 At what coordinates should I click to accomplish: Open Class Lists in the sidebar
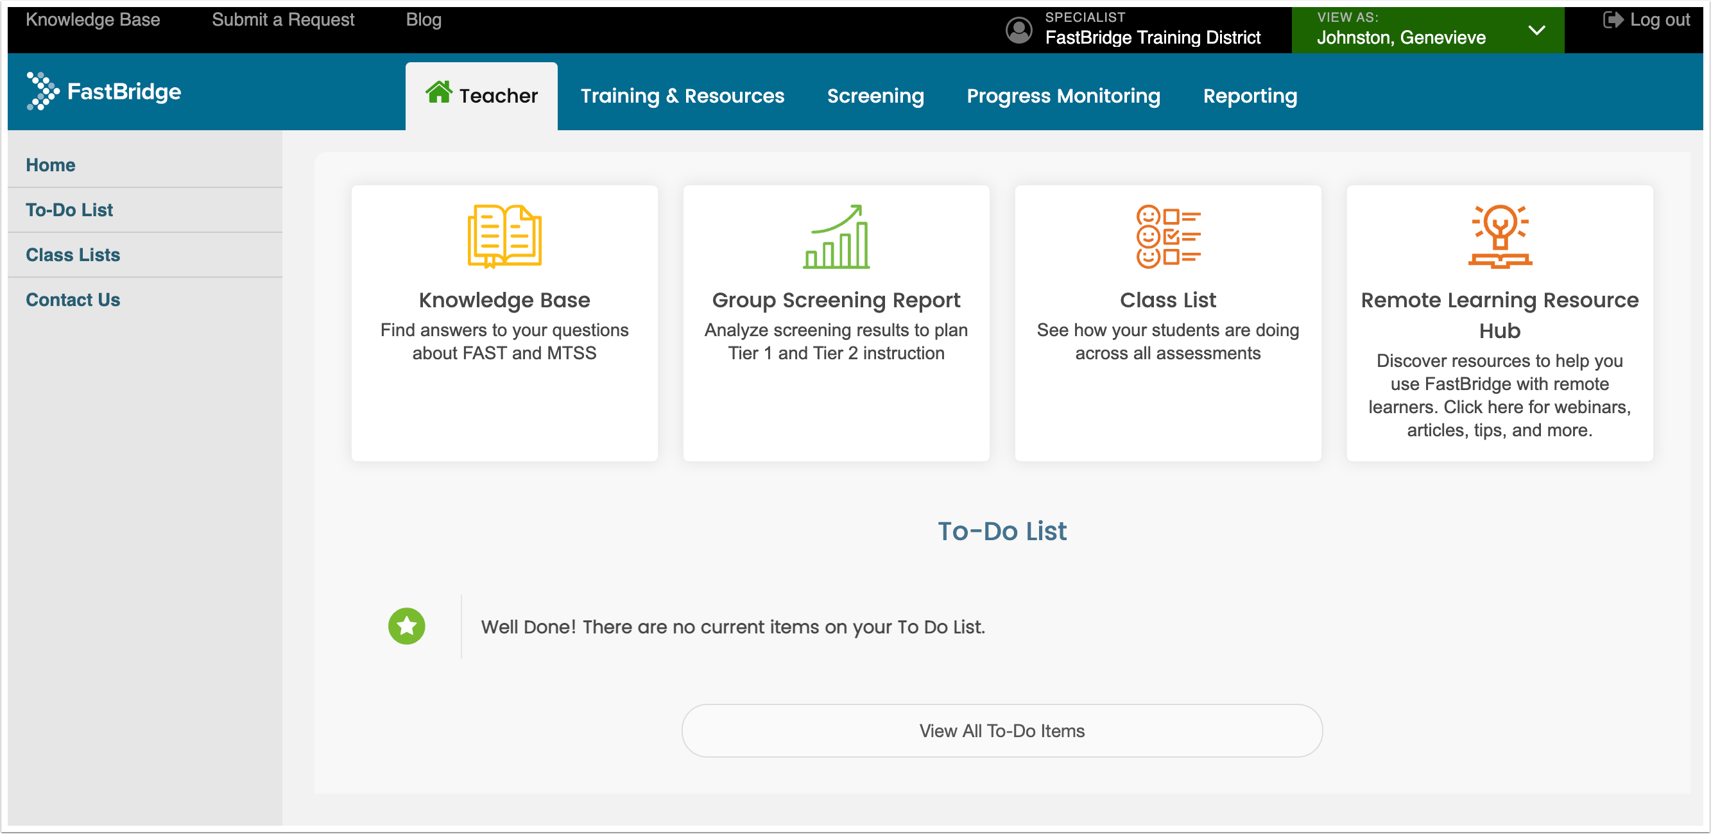point(73,255)
